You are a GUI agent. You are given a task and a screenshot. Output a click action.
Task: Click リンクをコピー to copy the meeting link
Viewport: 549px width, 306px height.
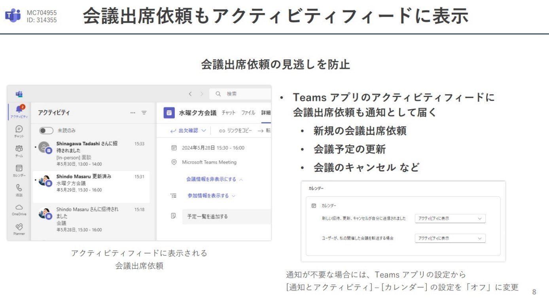pos(235,131)
